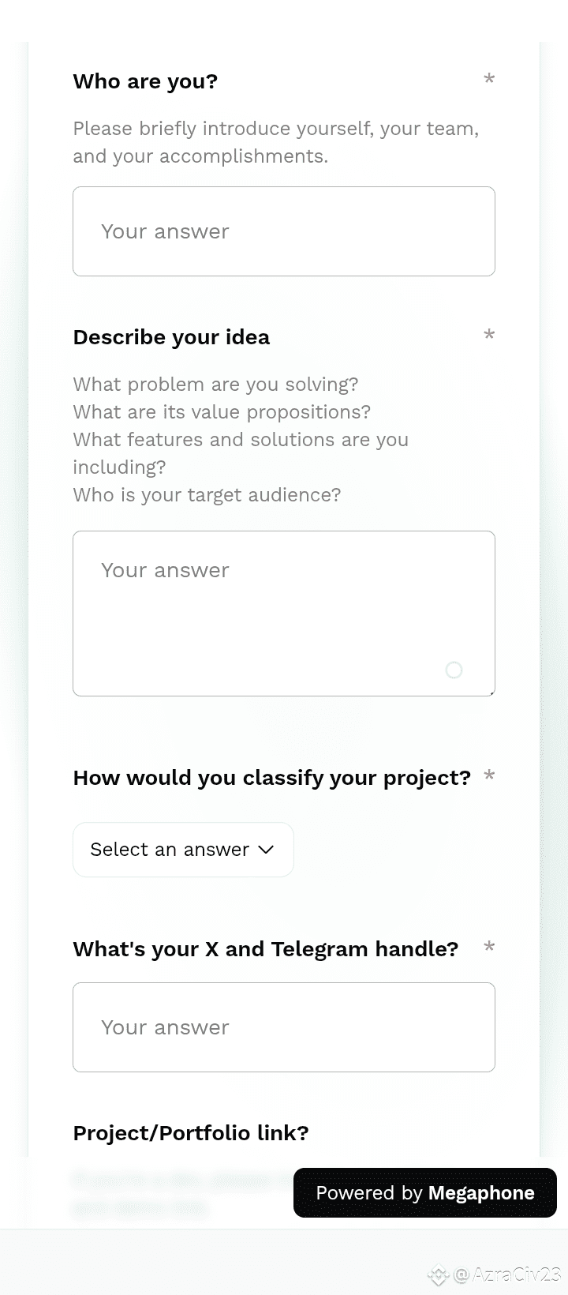Click the "Who are you?" answer field
Viewport: 568px width, 1295px height.
(x=283, y=231)
